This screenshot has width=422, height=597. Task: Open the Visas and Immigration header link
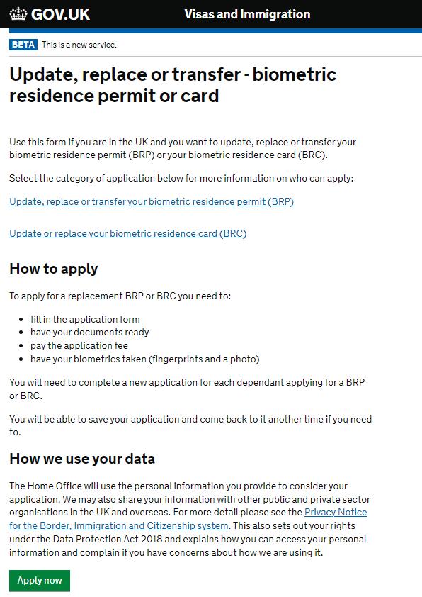(x=247, y=14)
